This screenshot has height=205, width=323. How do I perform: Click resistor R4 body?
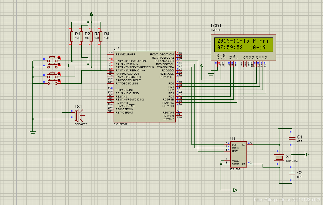pos(101,36)
